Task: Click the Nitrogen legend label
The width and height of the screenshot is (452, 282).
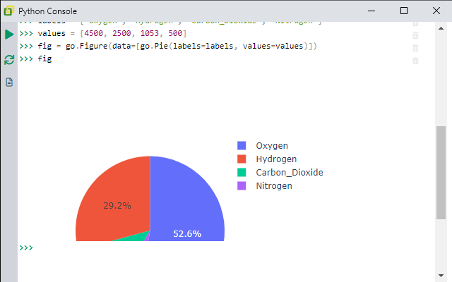Action: [x=274, y=186]
